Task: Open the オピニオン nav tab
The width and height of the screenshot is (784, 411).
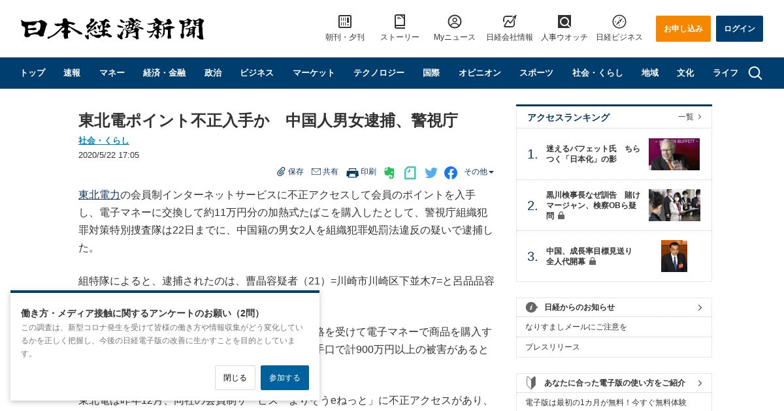Action: coord(480,73)
